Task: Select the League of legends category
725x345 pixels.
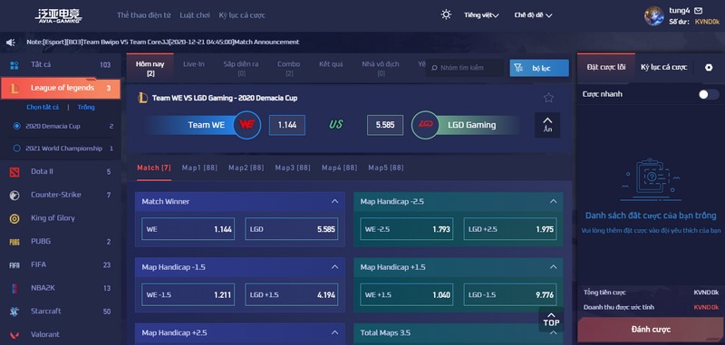Action: coord(61,88)
